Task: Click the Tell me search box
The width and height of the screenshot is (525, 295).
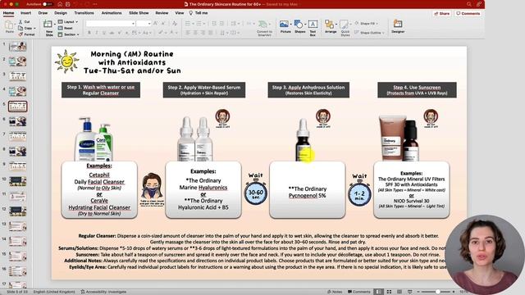Action: coord(199,13)
